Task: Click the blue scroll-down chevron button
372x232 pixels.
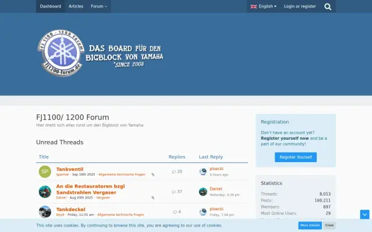Action: click(365, 215)
